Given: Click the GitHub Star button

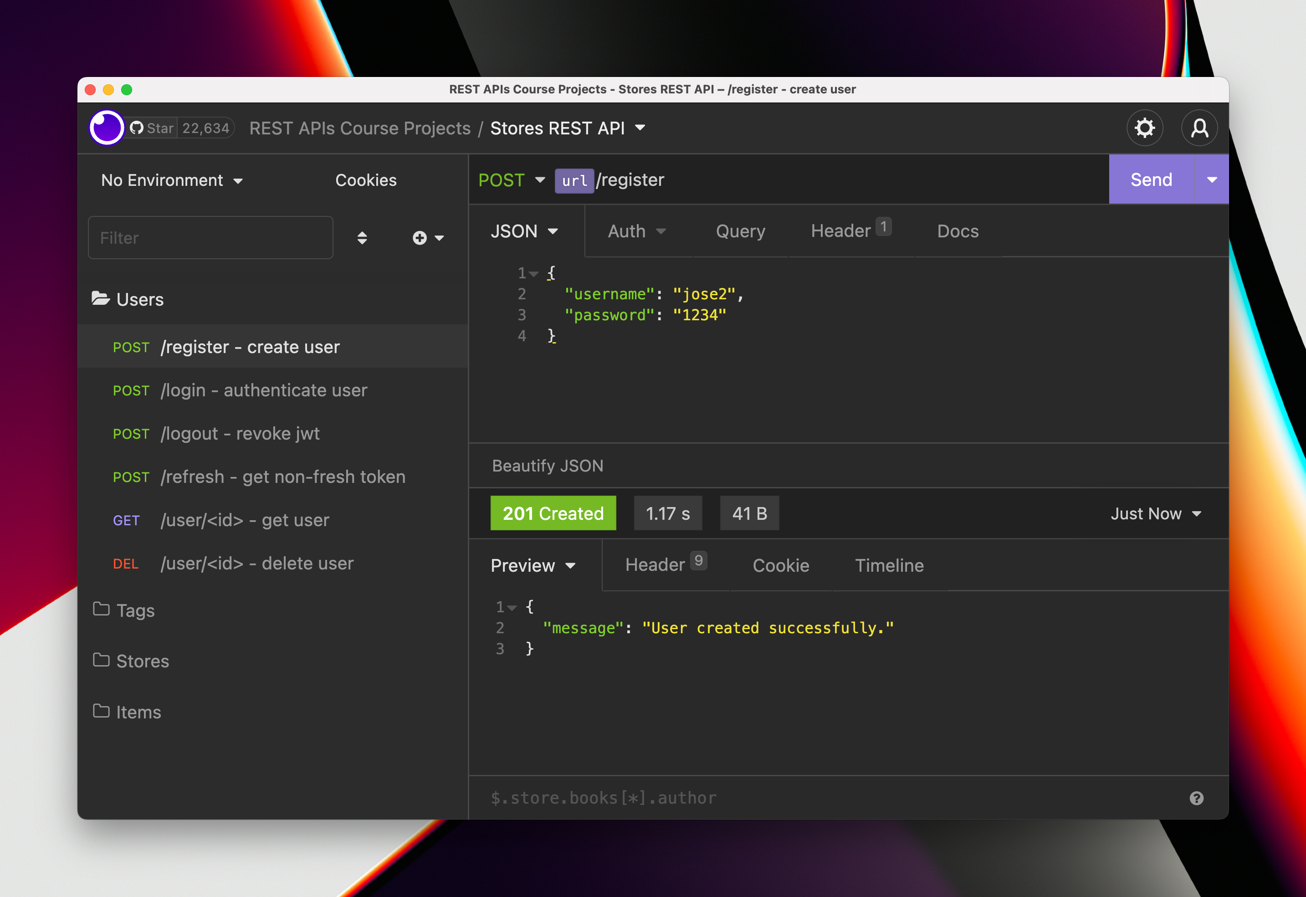Looking at the screenshot, I should click(152, 128).
